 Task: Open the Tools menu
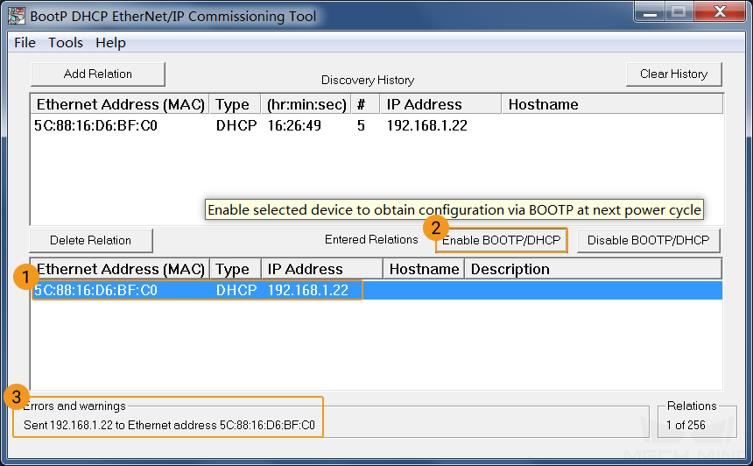pyautogui.click(x=66, y=43)
